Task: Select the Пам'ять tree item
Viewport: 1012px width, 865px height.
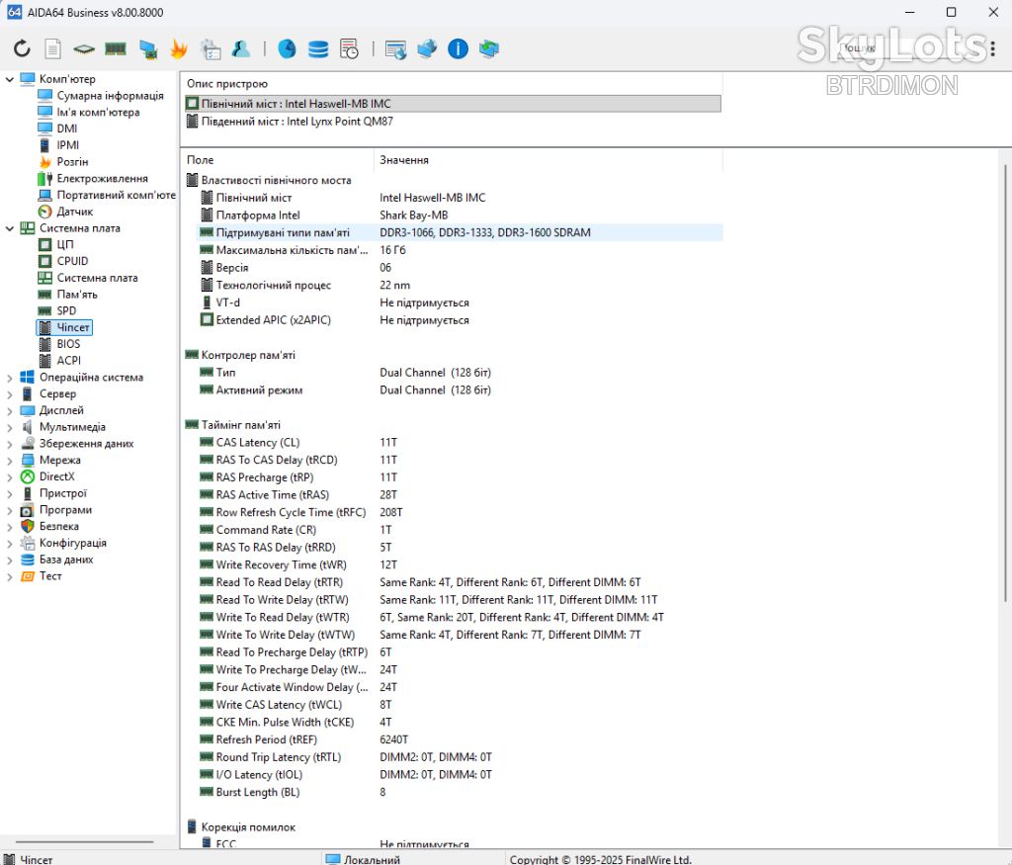Action: 77,295
